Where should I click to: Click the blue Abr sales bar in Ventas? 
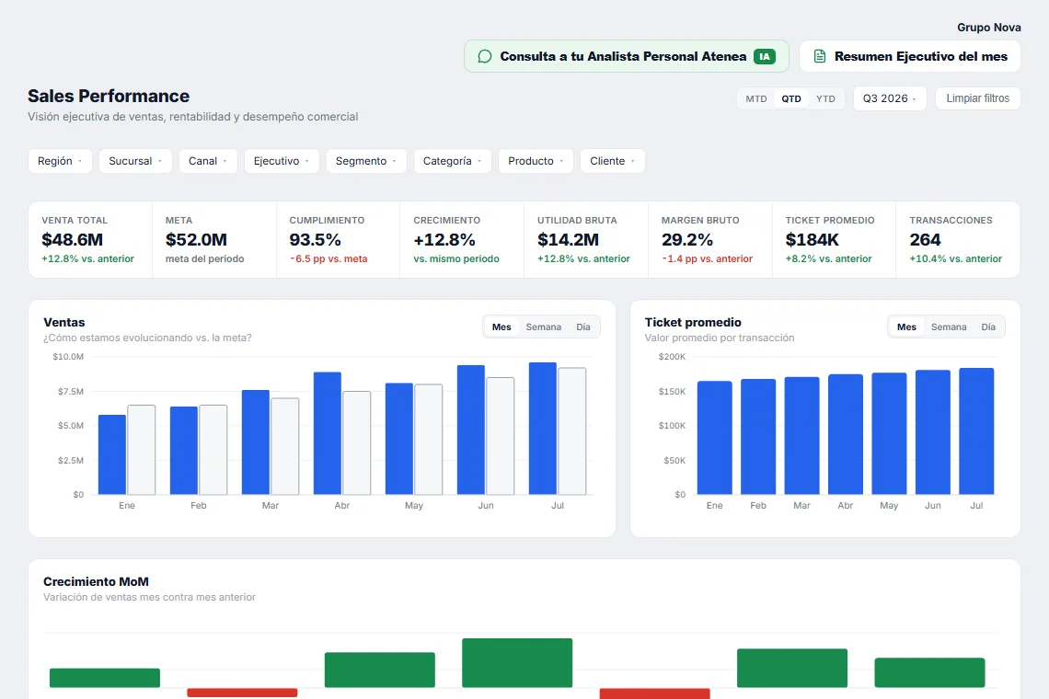(x=328, y=433)
